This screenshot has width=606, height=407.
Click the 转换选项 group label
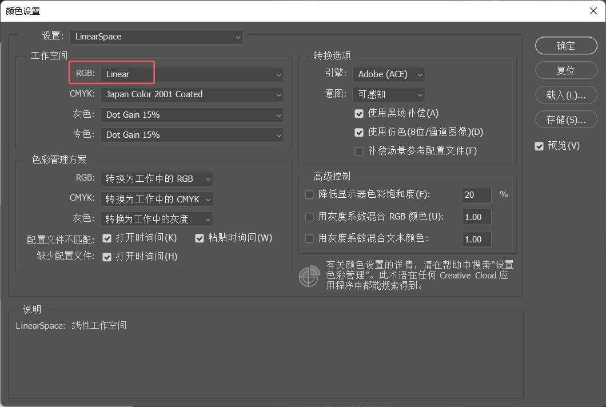point(332,55)
